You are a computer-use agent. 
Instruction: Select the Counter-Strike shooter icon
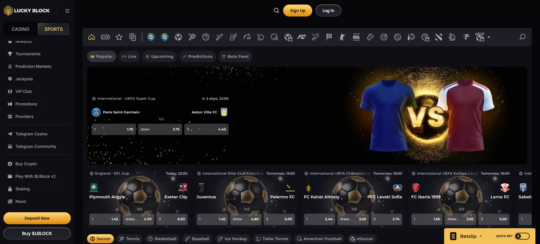[x=342, y=37]
